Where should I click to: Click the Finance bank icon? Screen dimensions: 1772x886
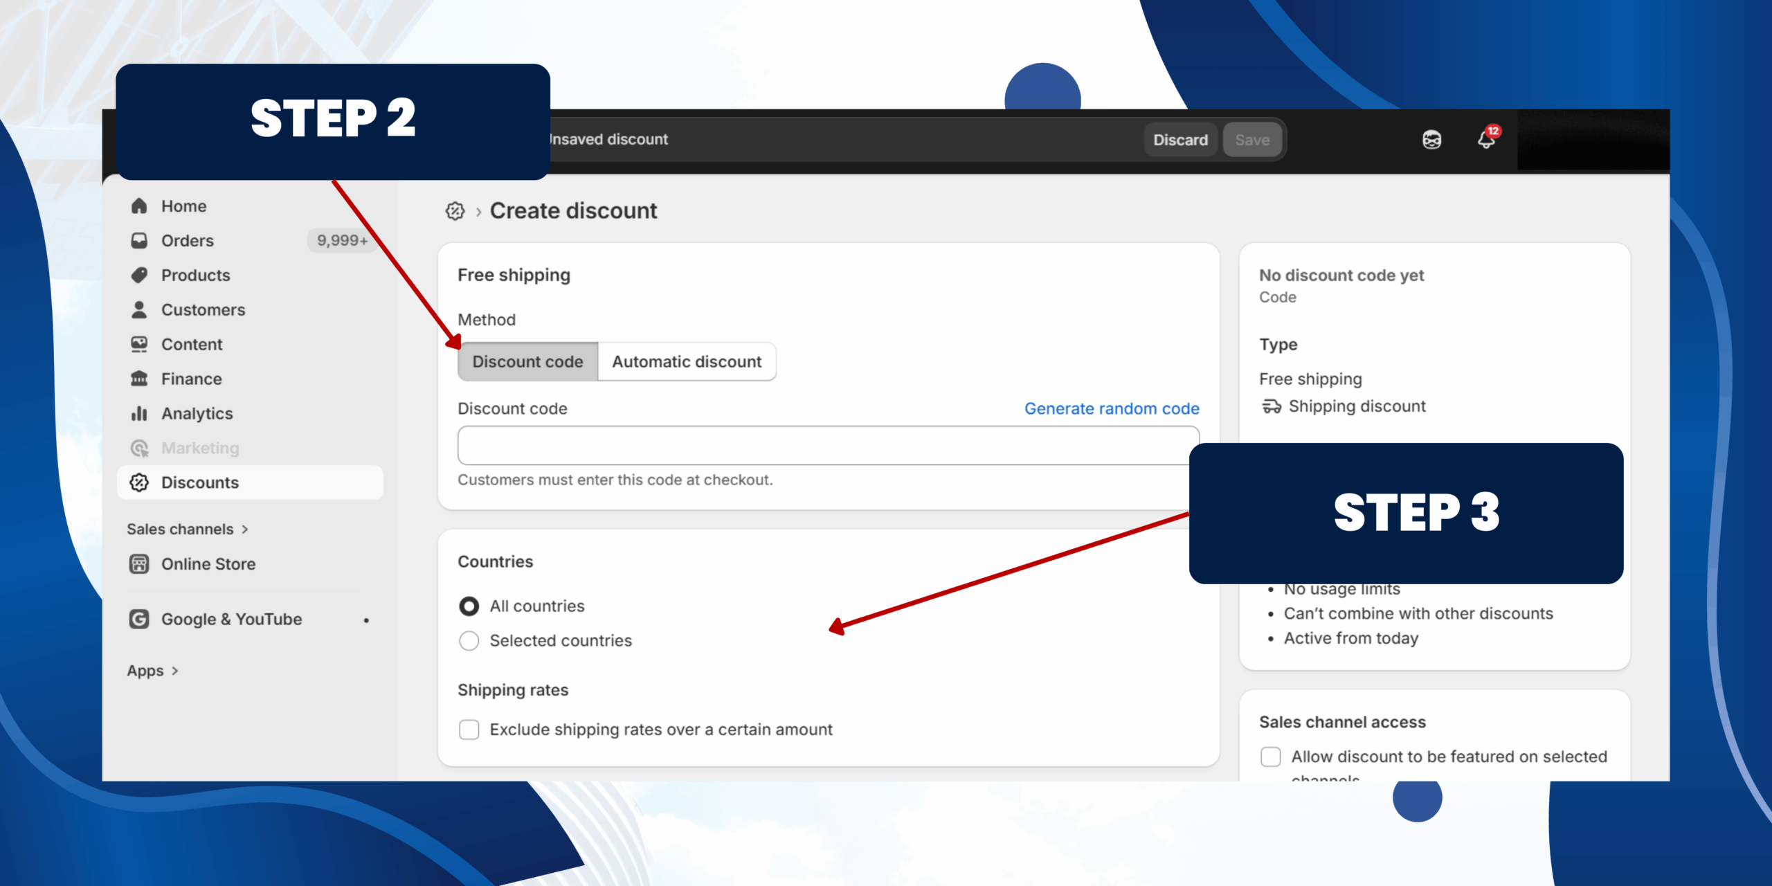139,379
